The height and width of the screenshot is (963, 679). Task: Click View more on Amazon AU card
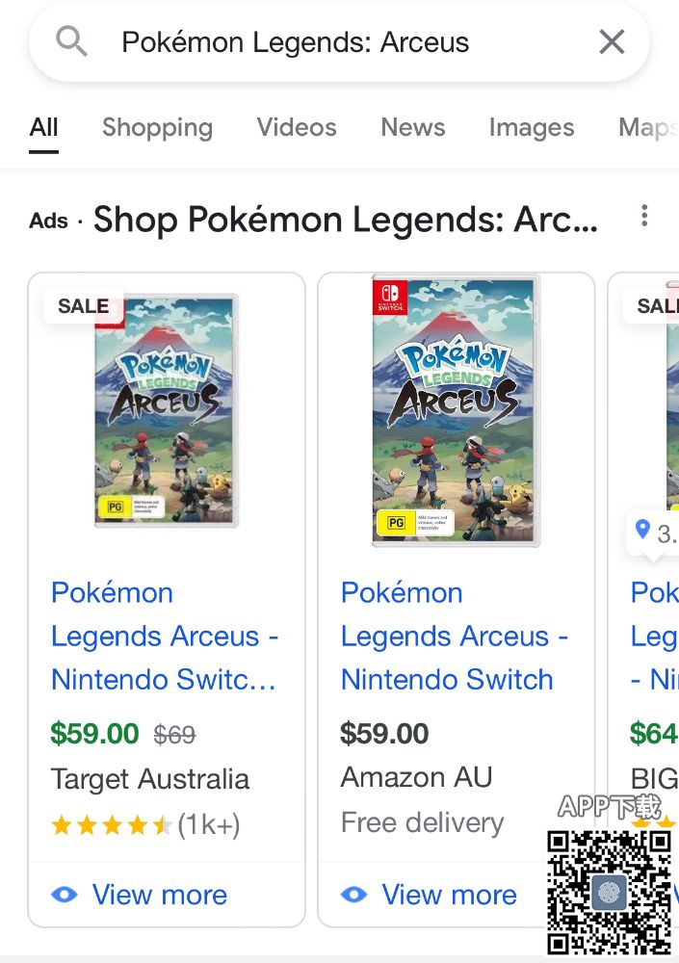[x=449, y=895]
